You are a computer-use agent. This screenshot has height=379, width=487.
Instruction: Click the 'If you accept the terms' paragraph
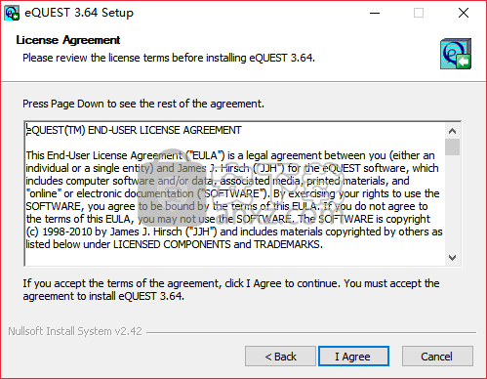(231, 290)
